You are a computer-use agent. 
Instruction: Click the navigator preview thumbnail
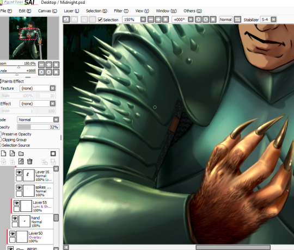pyautogui.click(x=28, y=38)
